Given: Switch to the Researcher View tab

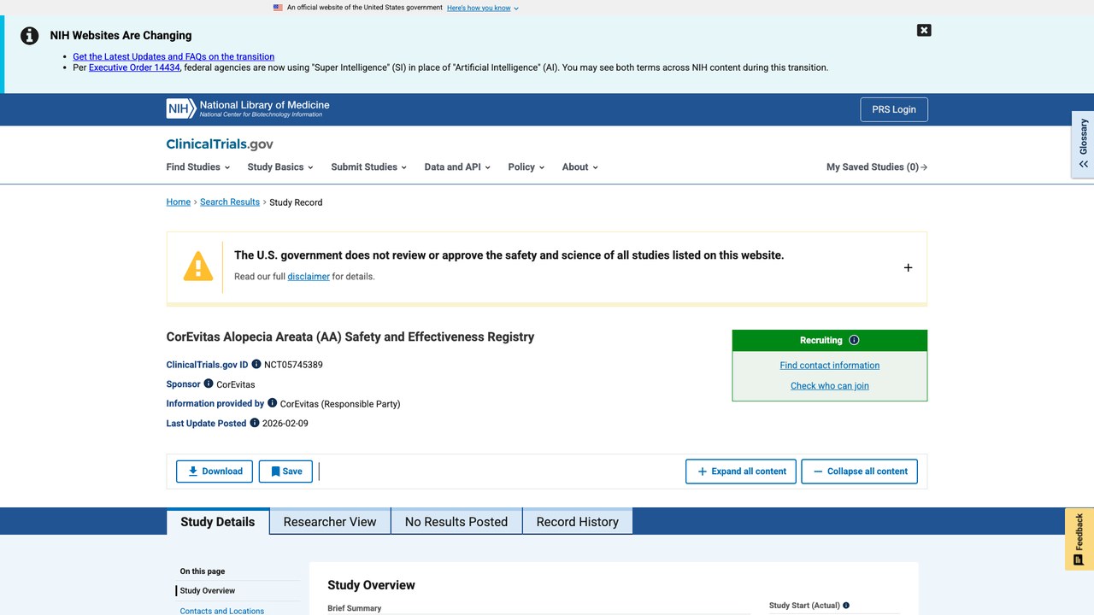Looking at the screenshot, I should click(x=330, y=522).
